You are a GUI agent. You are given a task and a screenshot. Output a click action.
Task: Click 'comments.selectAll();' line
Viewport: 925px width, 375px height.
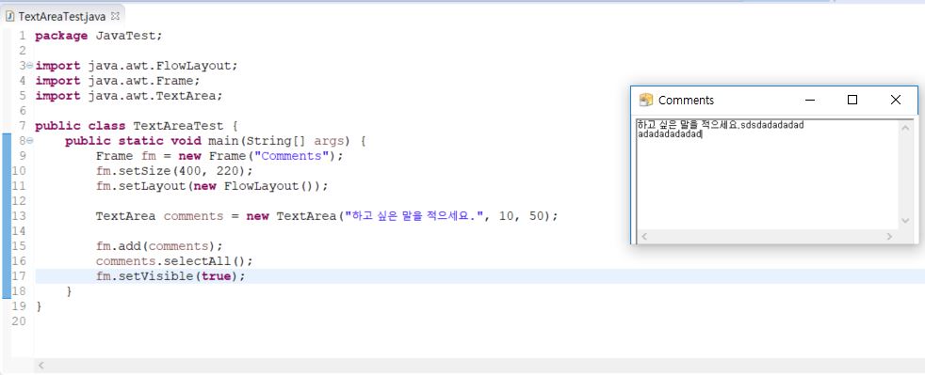coord(174,260)
